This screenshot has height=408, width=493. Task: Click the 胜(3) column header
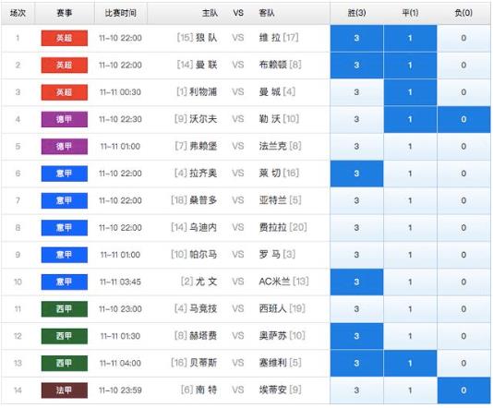pos(356,13)
